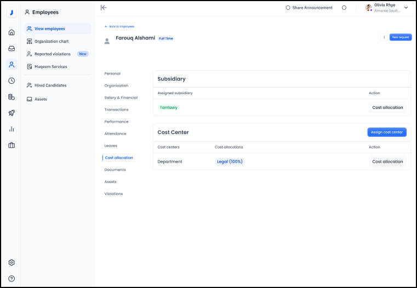417x288 pixels.
Task: Collapse the sidebar using the arrow icon
Action: pyautogui.click(x=104, y=8)
